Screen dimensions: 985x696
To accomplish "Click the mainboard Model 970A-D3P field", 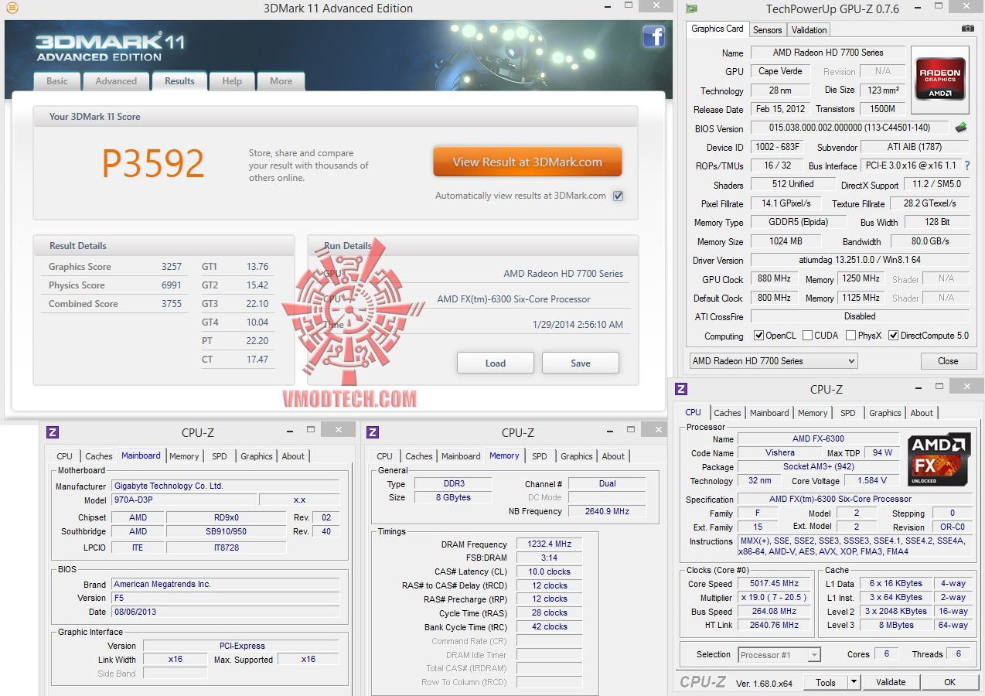I will 184,500.
